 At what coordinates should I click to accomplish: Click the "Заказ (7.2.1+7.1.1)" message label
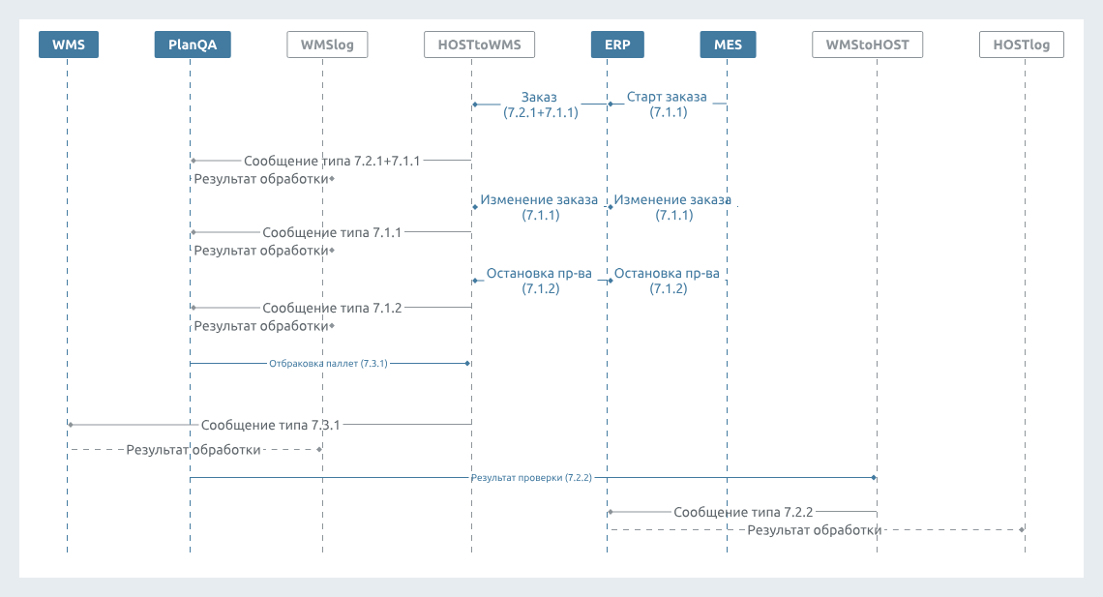coord(540,104)
